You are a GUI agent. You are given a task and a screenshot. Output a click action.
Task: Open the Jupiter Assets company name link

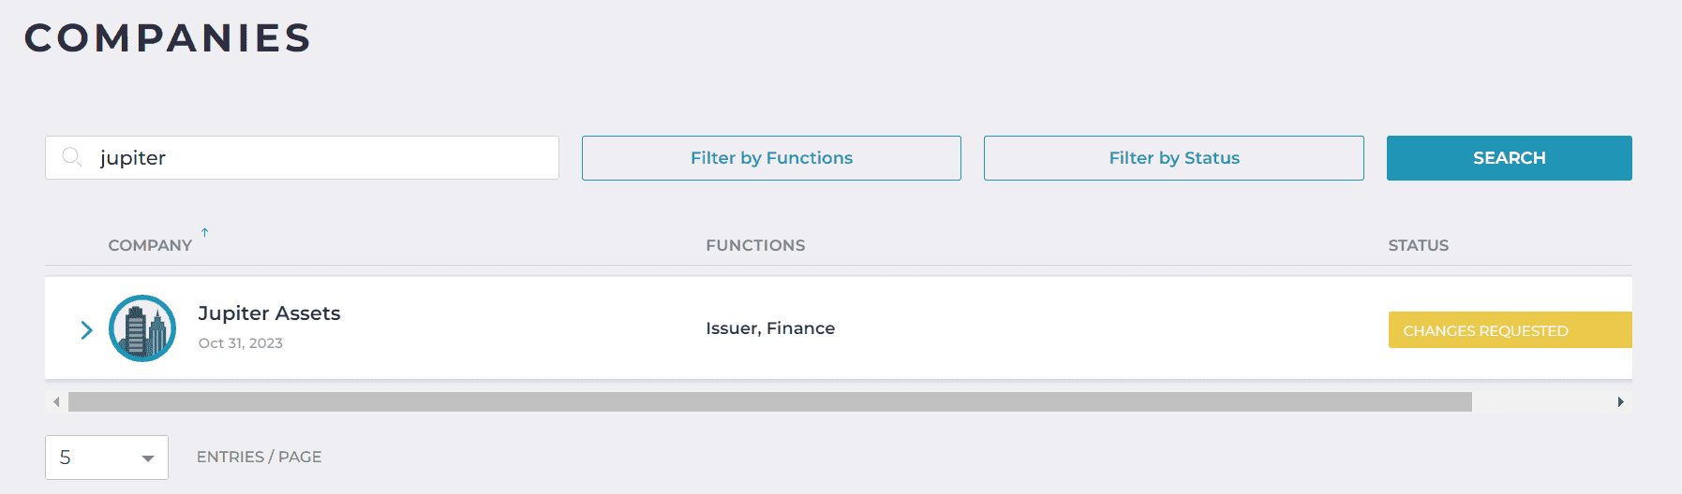(x=269, y=313)
